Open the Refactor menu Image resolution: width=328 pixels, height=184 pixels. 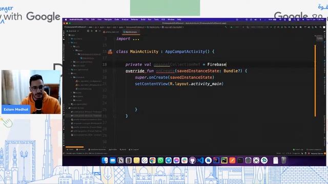134,19
